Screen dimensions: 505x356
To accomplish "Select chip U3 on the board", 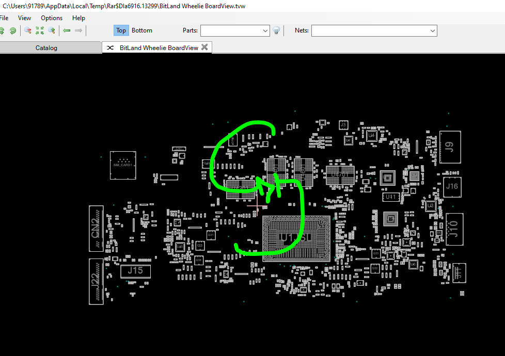I will pos(431,206).
